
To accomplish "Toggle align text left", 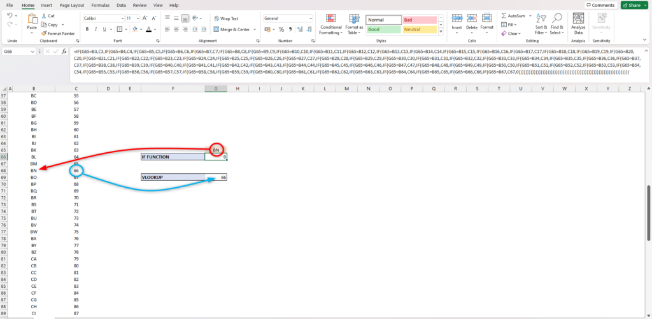I will tap(167, 29).
